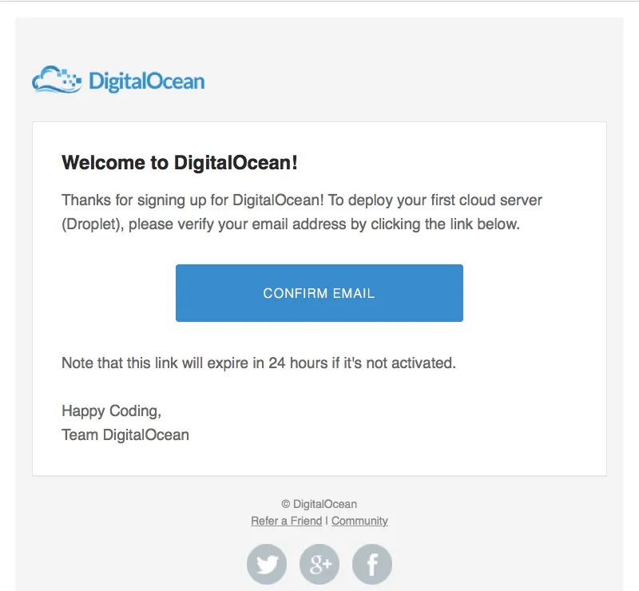
Task: Click the Twitter bird icon
Action: 267,565
